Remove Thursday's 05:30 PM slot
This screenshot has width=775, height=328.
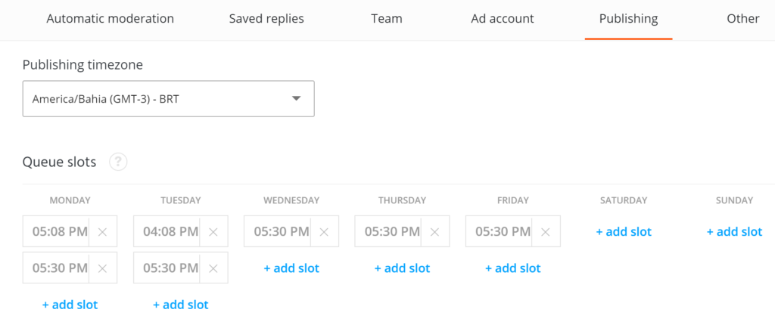pyautogui.click(x=435, y=232)
